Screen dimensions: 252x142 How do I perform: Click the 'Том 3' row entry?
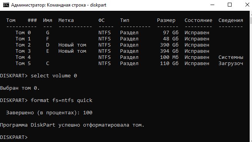23,51
